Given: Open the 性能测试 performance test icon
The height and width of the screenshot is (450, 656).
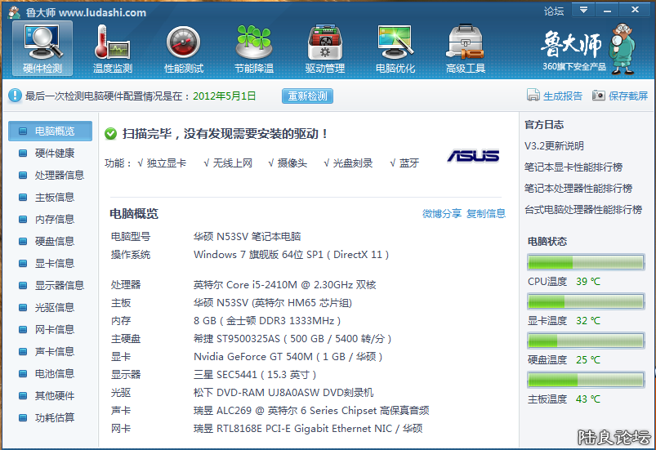Looking at the screenshot, I should (183, 42).
